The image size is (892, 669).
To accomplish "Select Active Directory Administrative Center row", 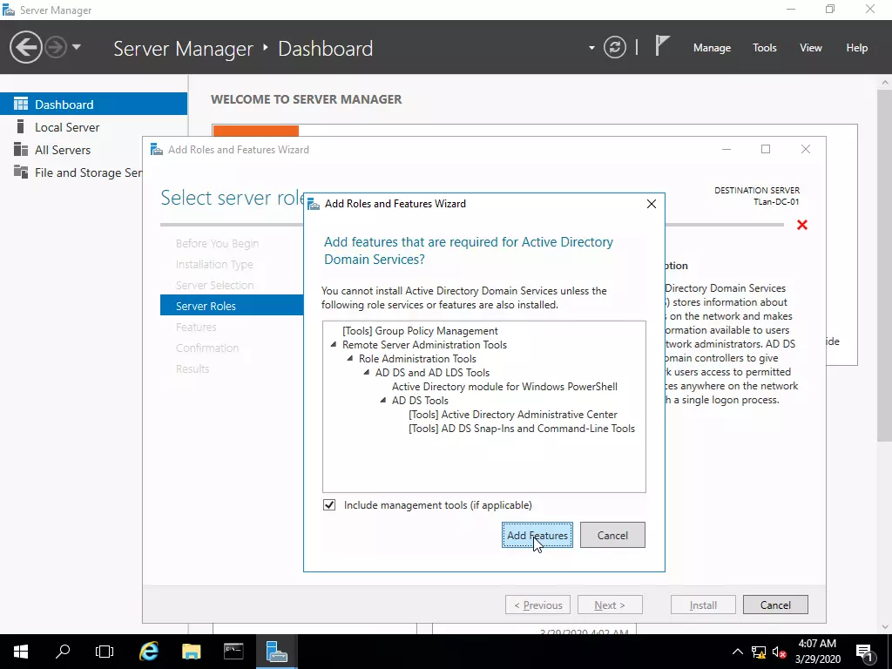I will (x=512, y=414).
